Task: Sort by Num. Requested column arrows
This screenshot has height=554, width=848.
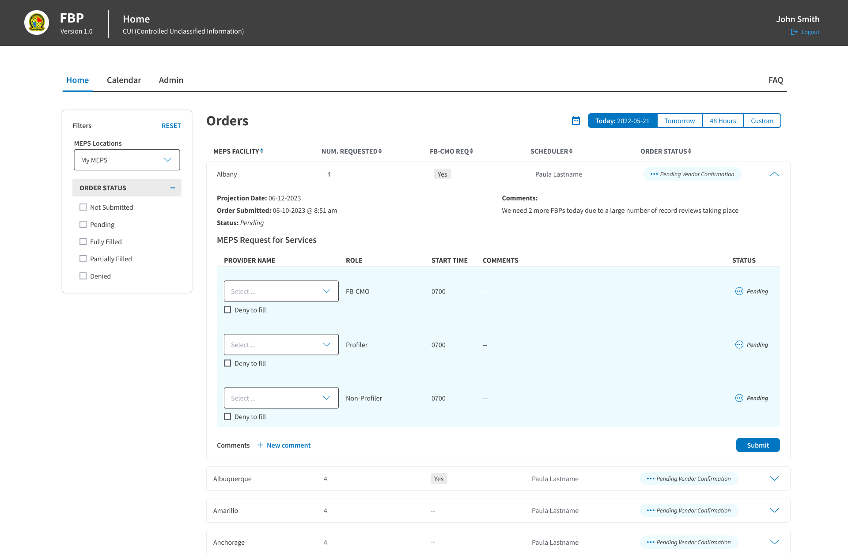Action: (380, 151)
